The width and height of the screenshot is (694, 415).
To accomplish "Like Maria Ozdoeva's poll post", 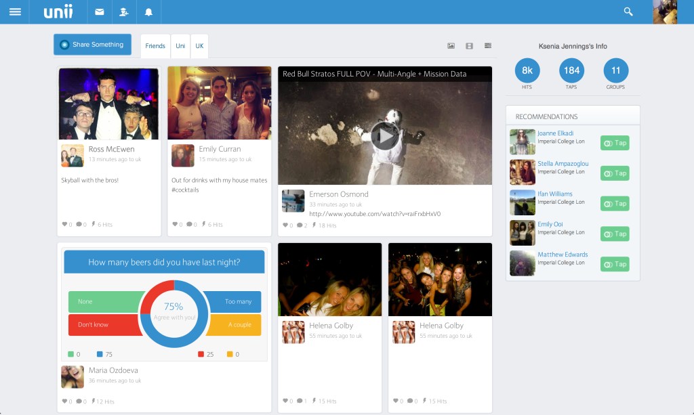I will (64, 401).
